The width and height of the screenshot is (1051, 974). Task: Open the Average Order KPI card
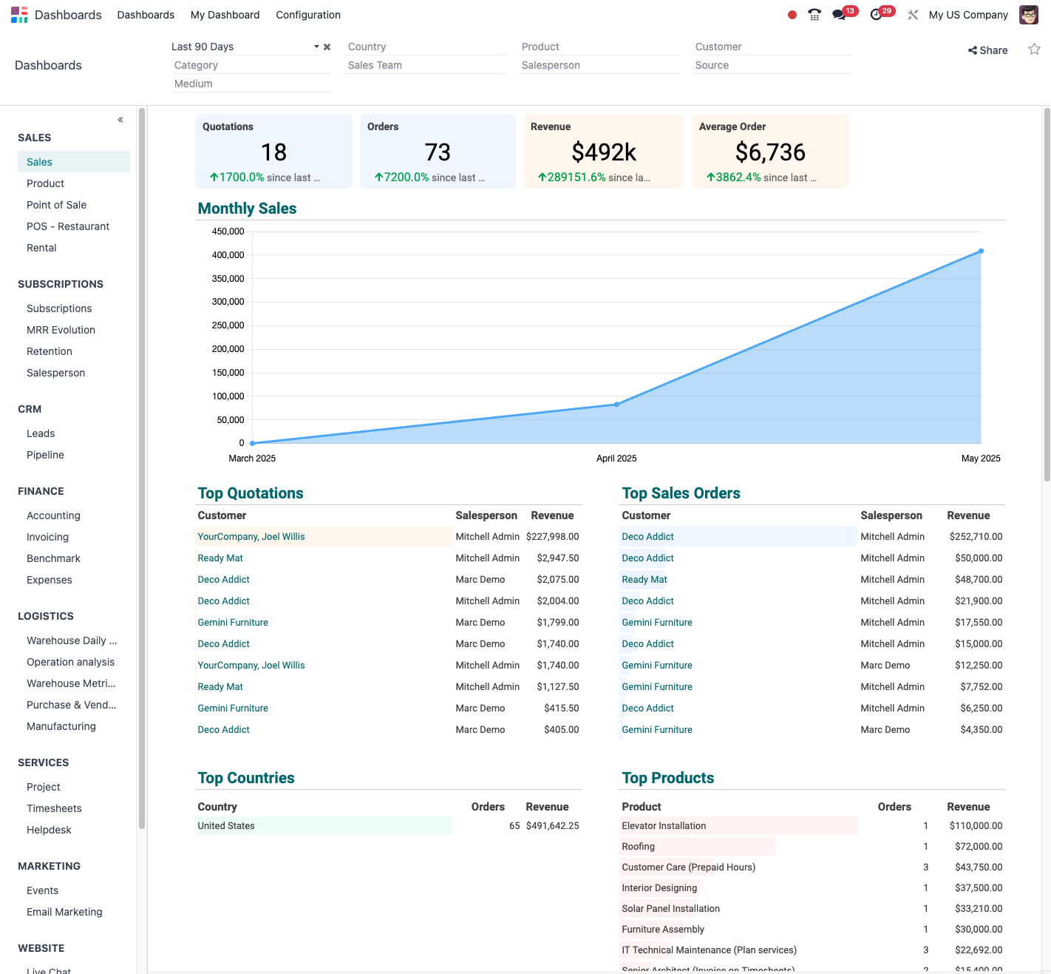click(x=770, y=152)
